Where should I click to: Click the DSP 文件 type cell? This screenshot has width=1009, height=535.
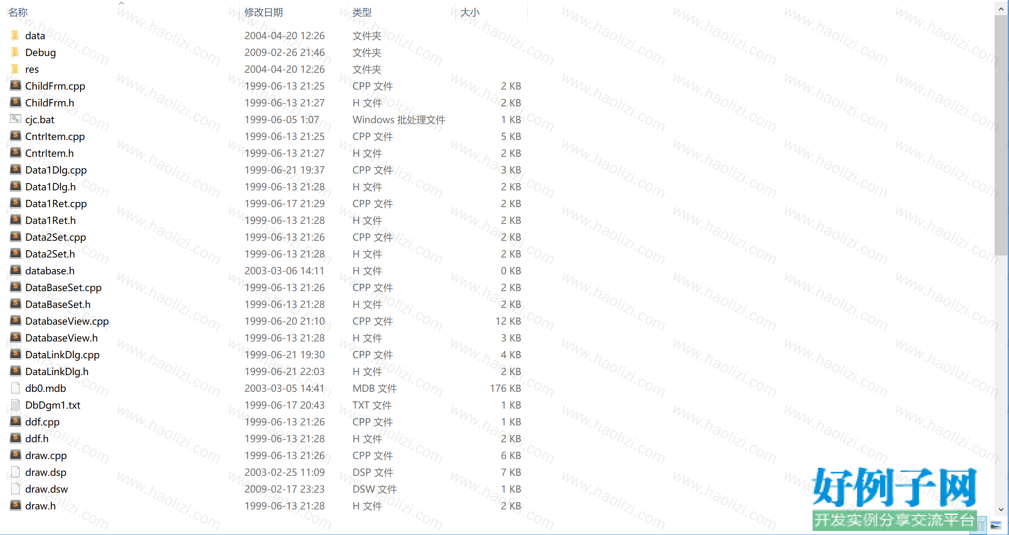372,472
